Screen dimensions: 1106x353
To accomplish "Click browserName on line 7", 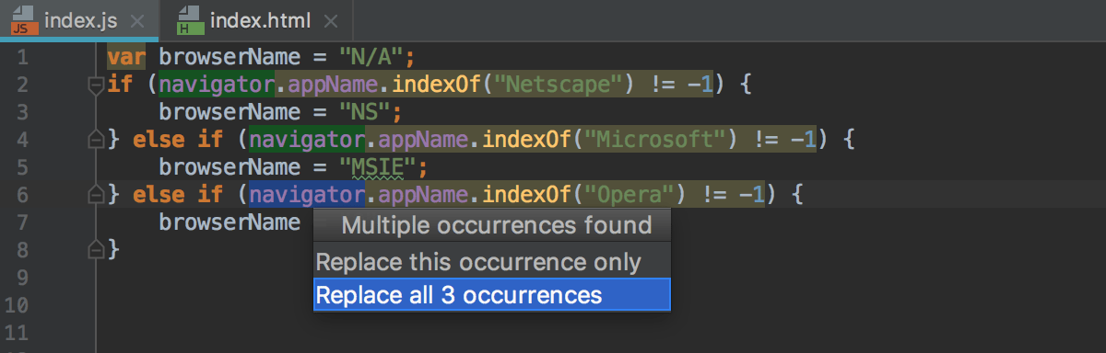I will point(229,222).
